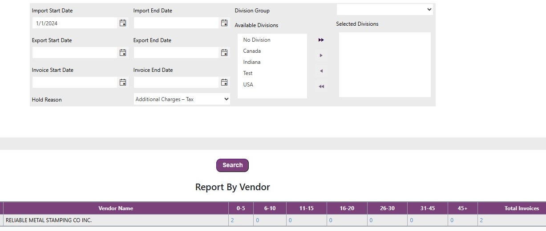Open Import Start Date calendar picker
546x231 pixels.
pos(123,23)
